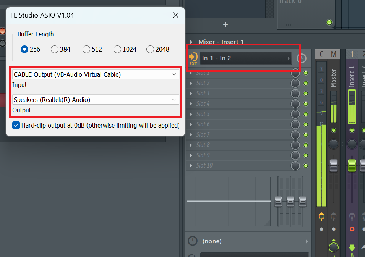Click the Slot 2 mix level knob

pyautogui.click(x=295, y=83)
